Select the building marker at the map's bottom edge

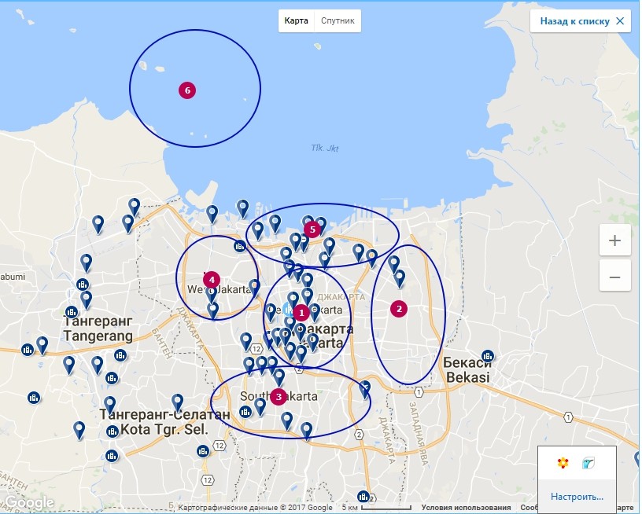pos(363,497)
